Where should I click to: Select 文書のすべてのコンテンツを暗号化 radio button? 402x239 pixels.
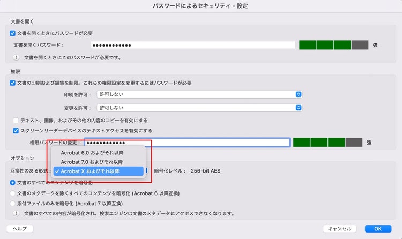tap(12, 183)
